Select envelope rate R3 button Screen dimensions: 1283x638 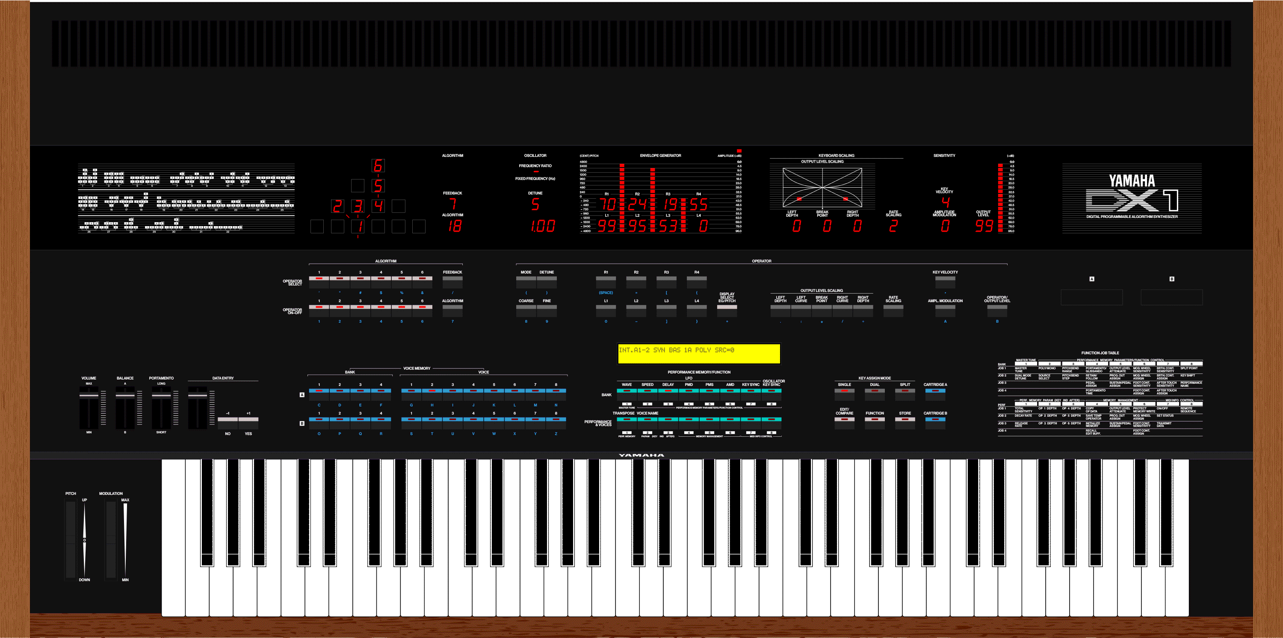666,282
